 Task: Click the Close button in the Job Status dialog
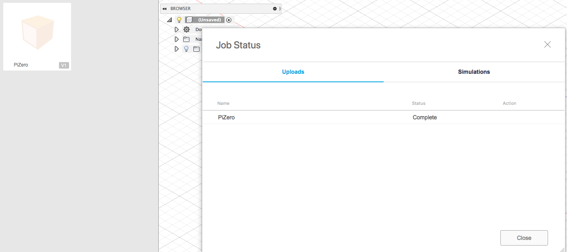[x=524, y=238]
